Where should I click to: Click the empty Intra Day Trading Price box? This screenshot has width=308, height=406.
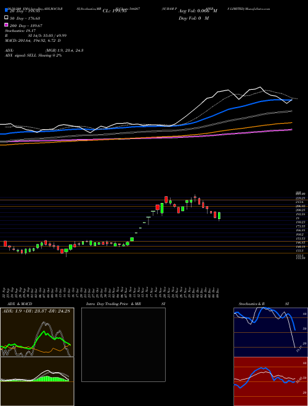pyautogui.click(x=123, y=344)
